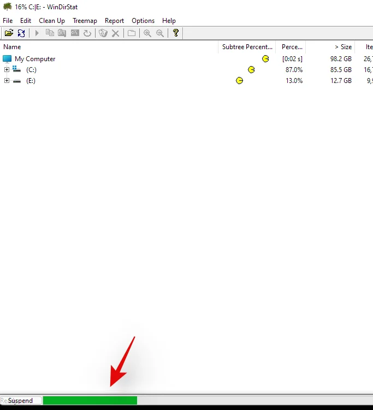The height and width of the screenshot is (410, 373).
Task: Click the Zoom Out magnifier icon
Action: (160, 33)
